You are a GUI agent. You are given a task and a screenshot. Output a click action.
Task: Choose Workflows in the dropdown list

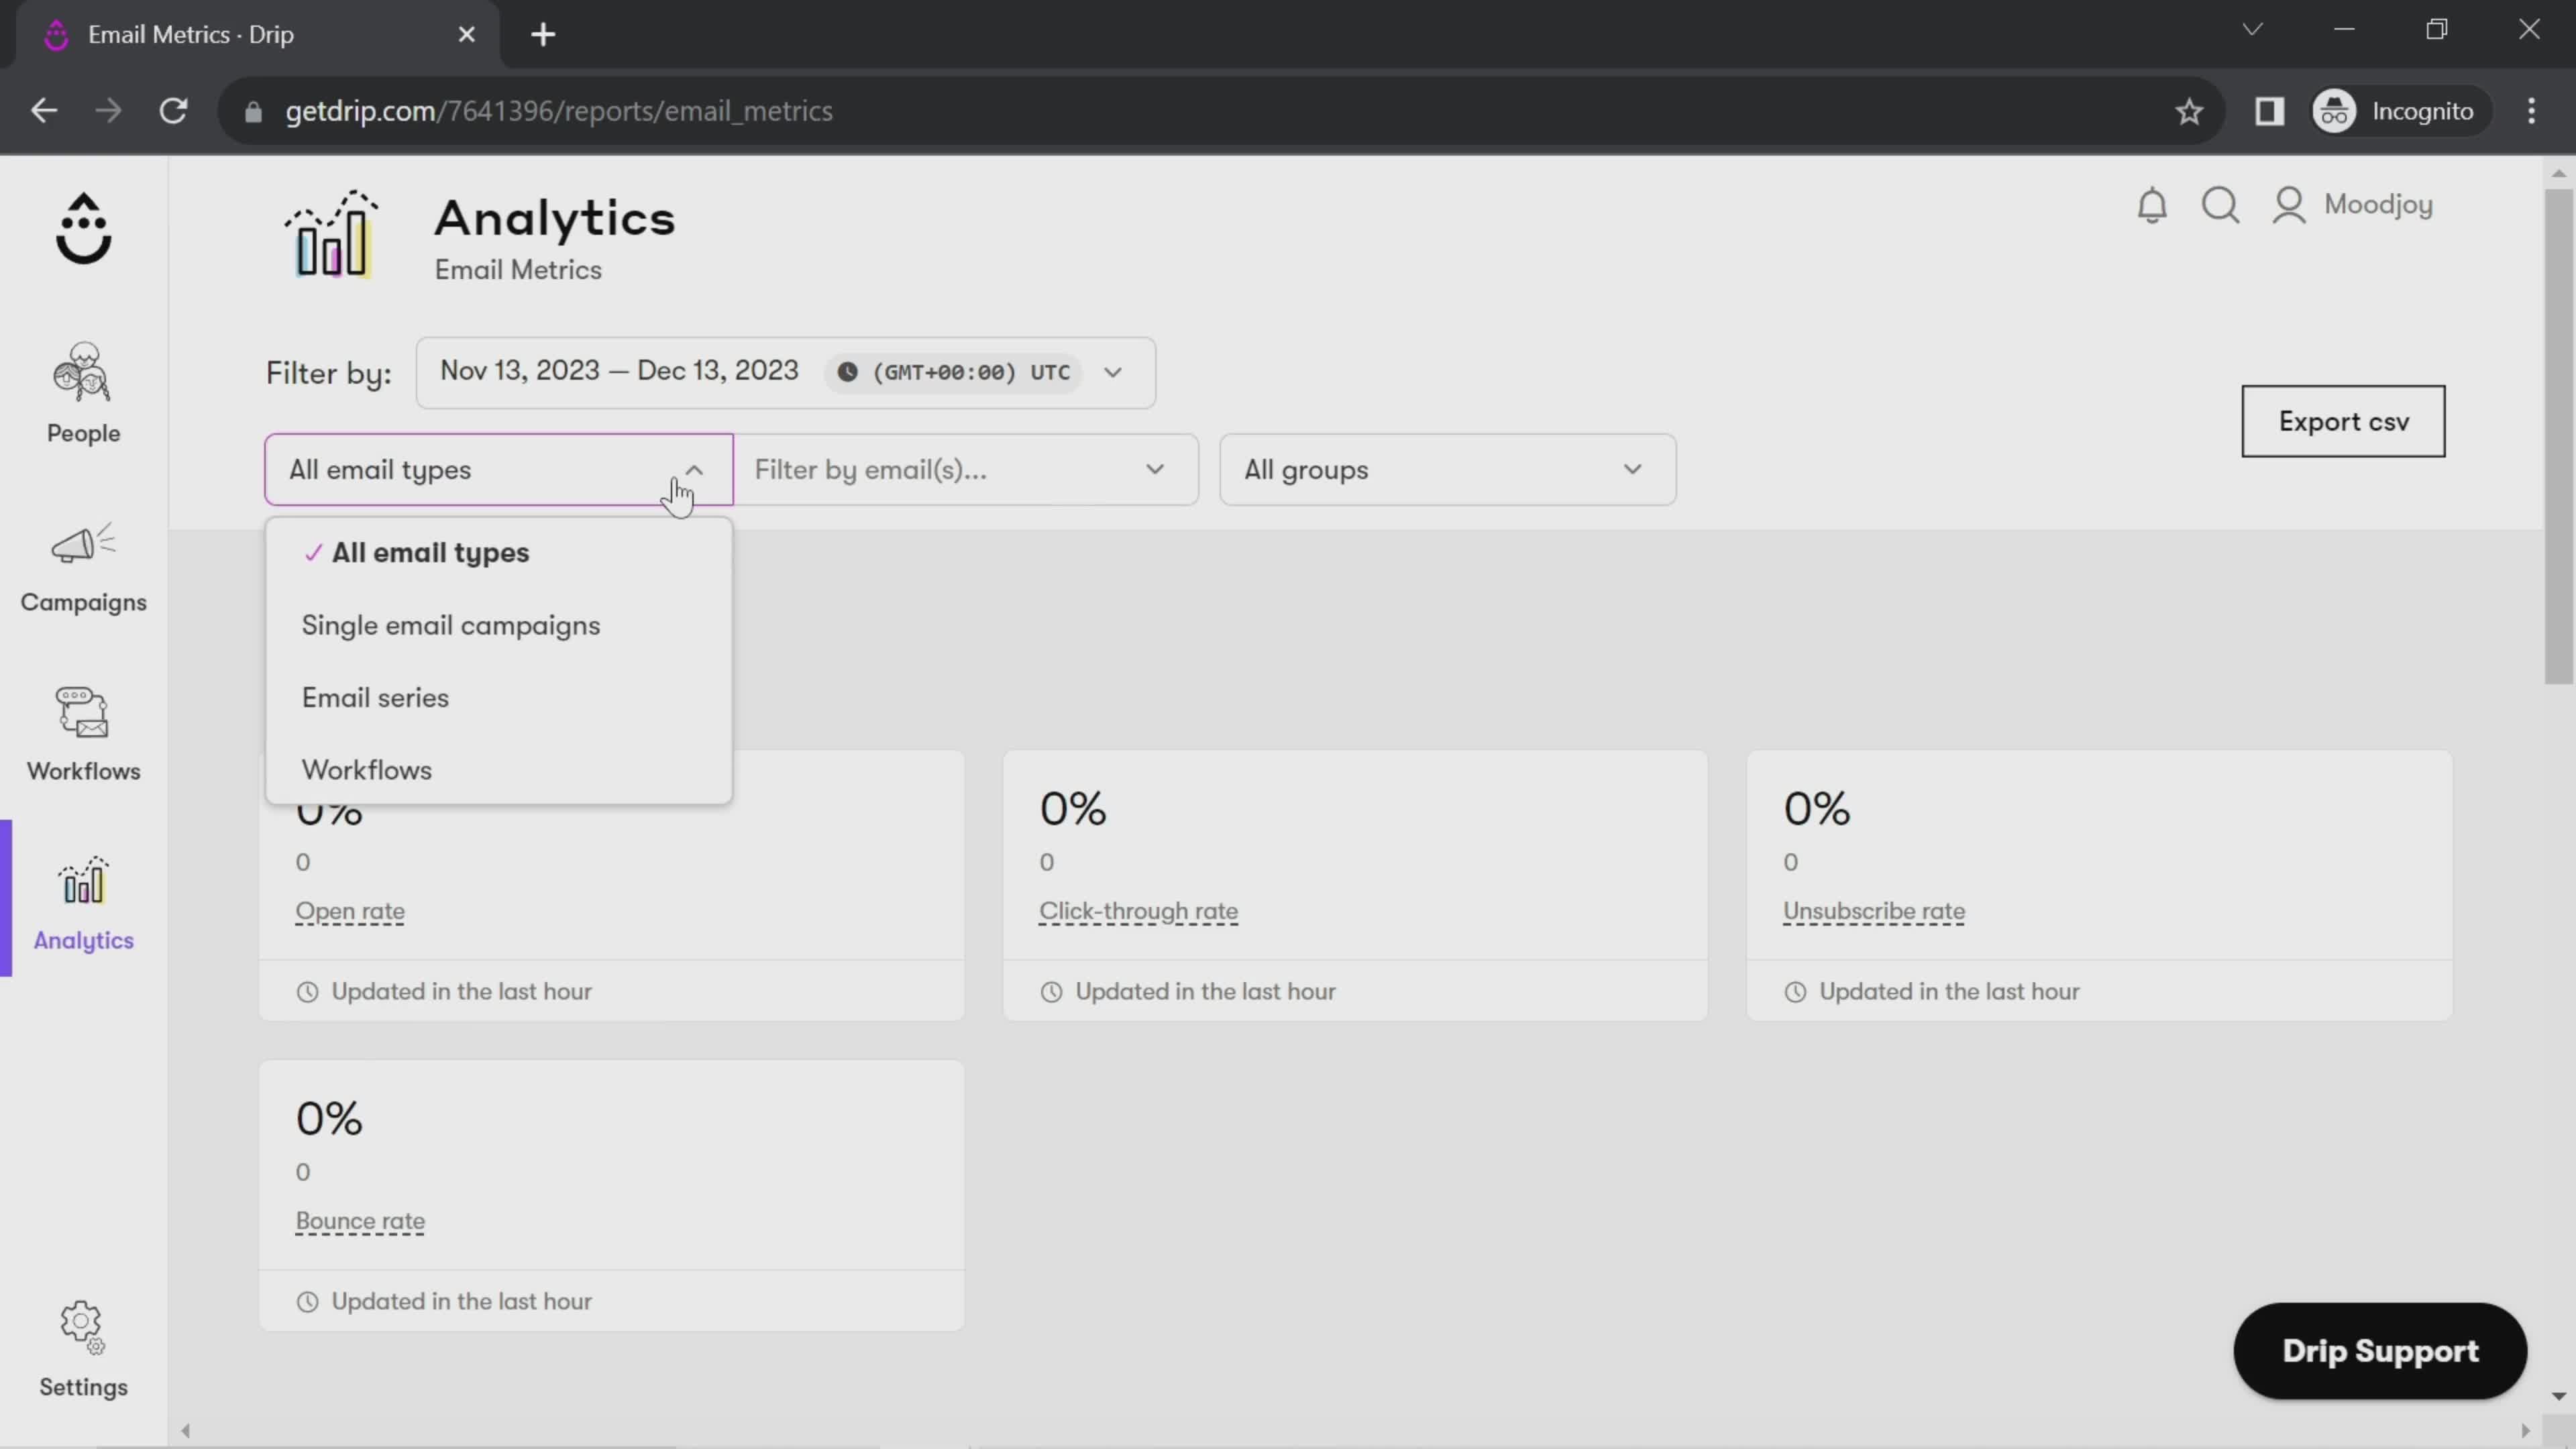coord(498,770)
